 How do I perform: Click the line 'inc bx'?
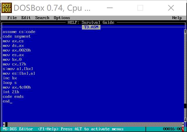click(x=10, y=78)
